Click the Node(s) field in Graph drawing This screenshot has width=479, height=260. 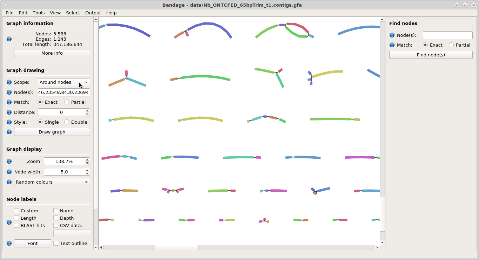coord(64,92)
